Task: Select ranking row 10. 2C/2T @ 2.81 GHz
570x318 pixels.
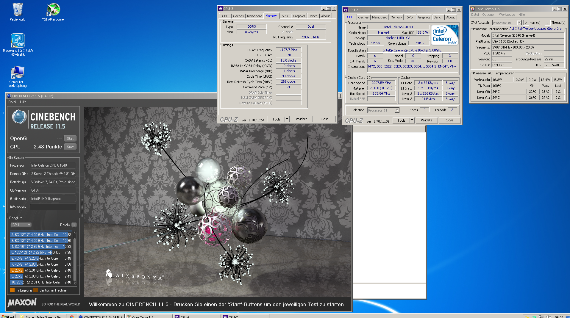Action: [x=41, y=282]
